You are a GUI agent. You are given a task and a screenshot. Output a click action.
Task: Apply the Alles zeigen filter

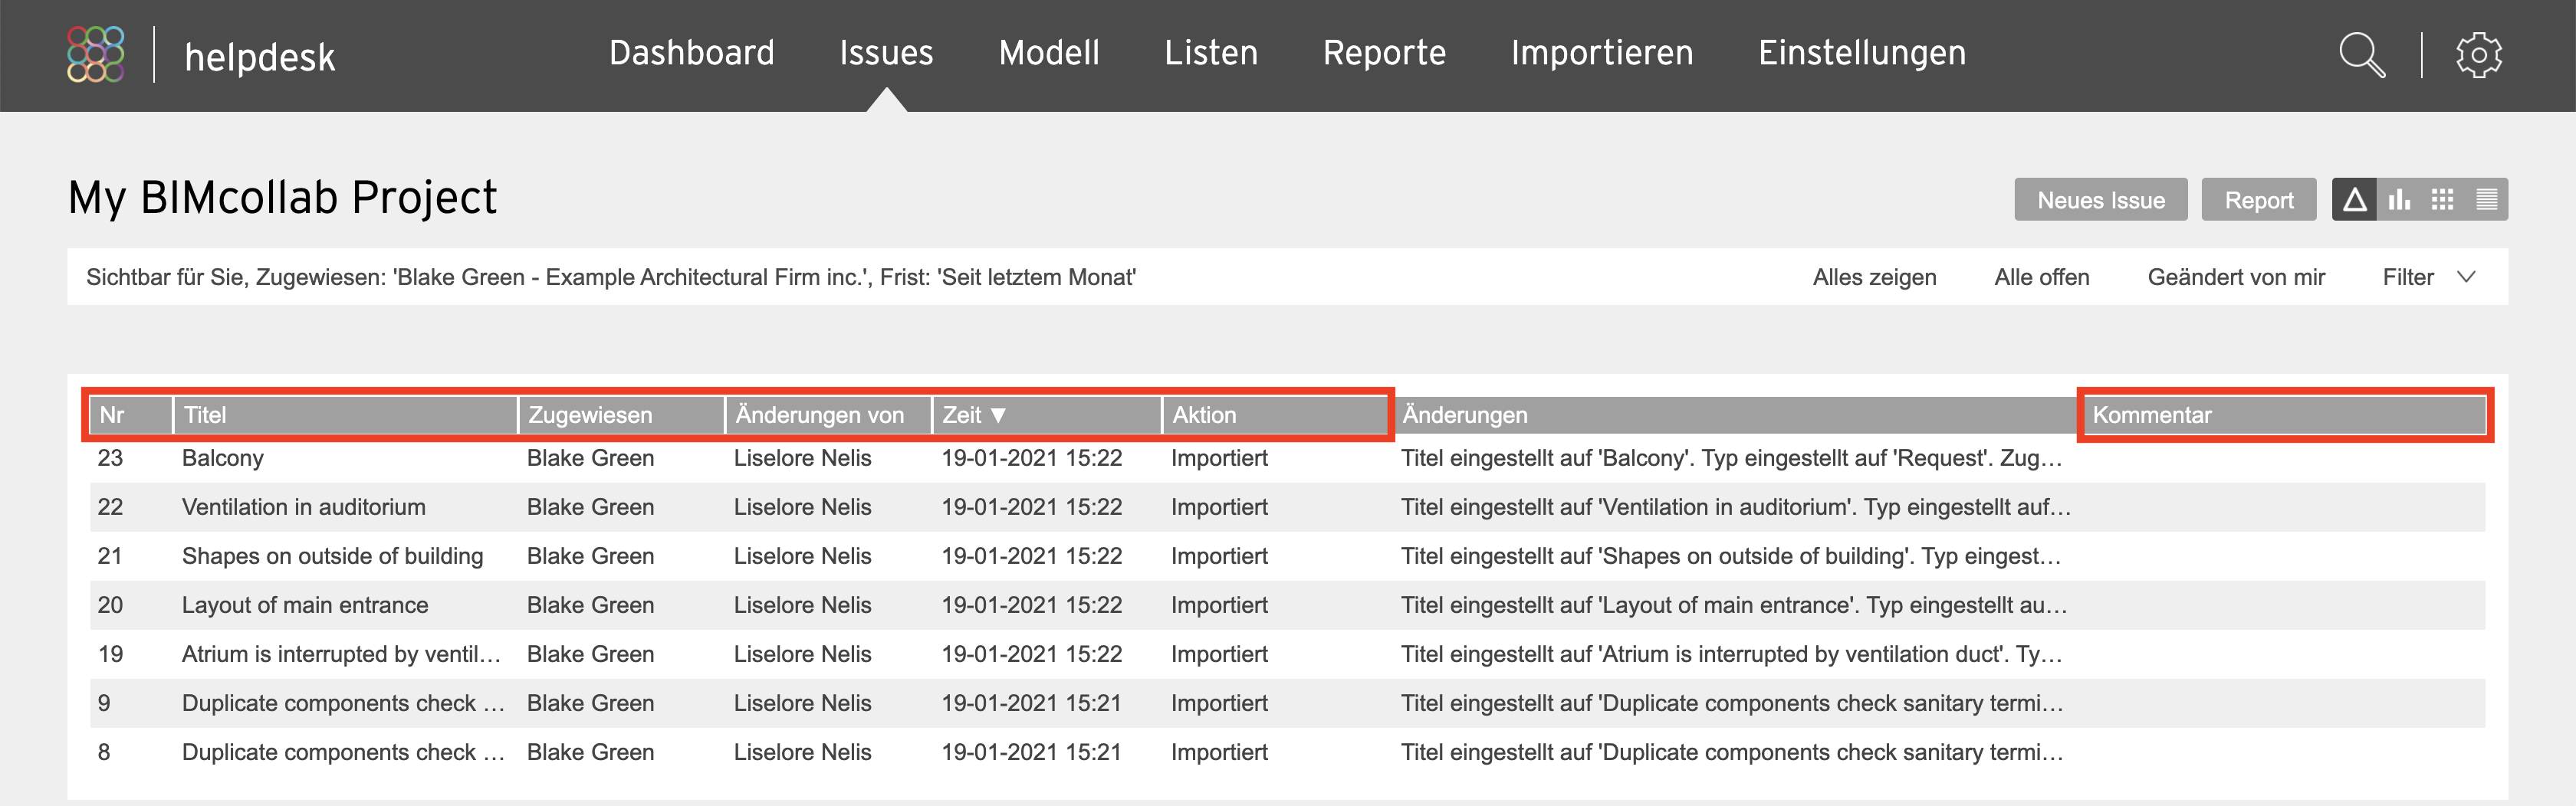point(1874,277)
